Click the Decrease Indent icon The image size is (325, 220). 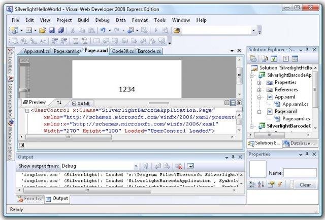pos(55,41)
